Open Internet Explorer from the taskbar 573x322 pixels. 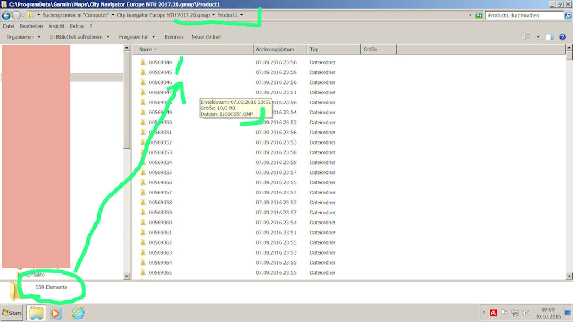pos(78,313)
